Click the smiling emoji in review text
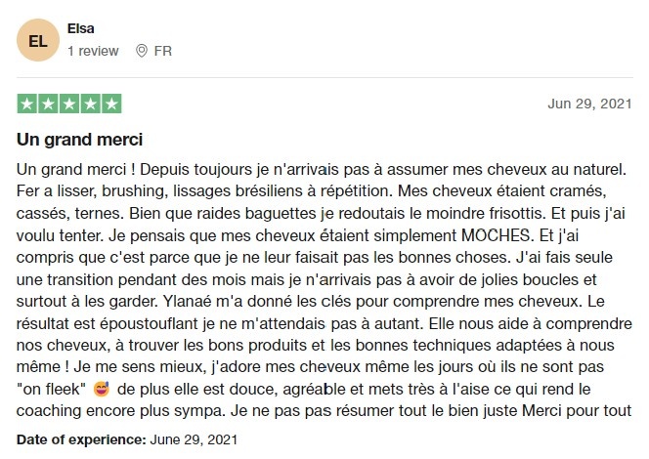Image resolution: width=649 pixels, height=459 pixels. click(102, 389)
